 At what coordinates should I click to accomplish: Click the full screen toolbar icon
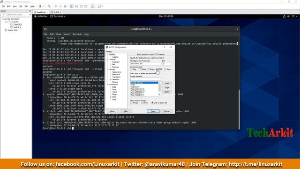tap(81, 6)
